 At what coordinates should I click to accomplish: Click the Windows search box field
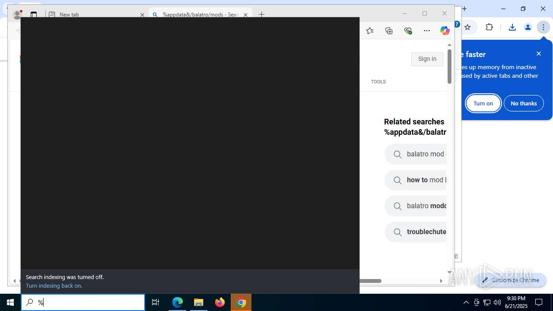point(83,302)
